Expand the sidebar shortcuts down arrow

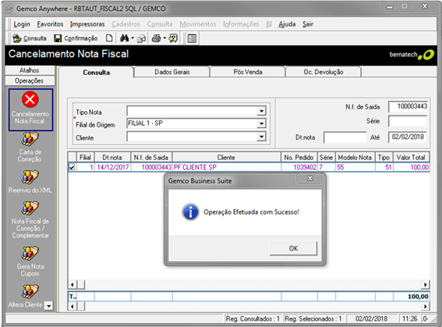click(49, 306)
